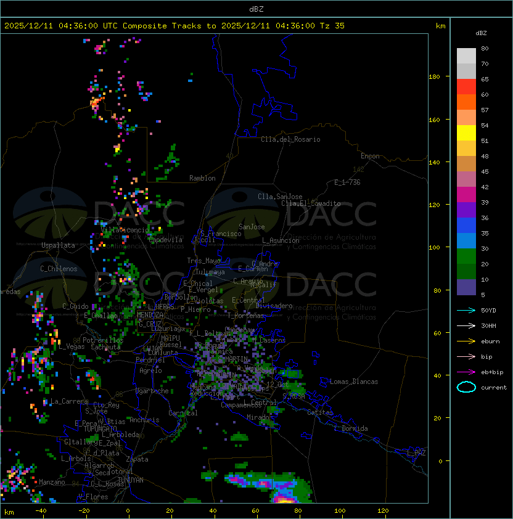Click the 'La_Carrera' map label
Screen dimensions: 513x519
69,401
